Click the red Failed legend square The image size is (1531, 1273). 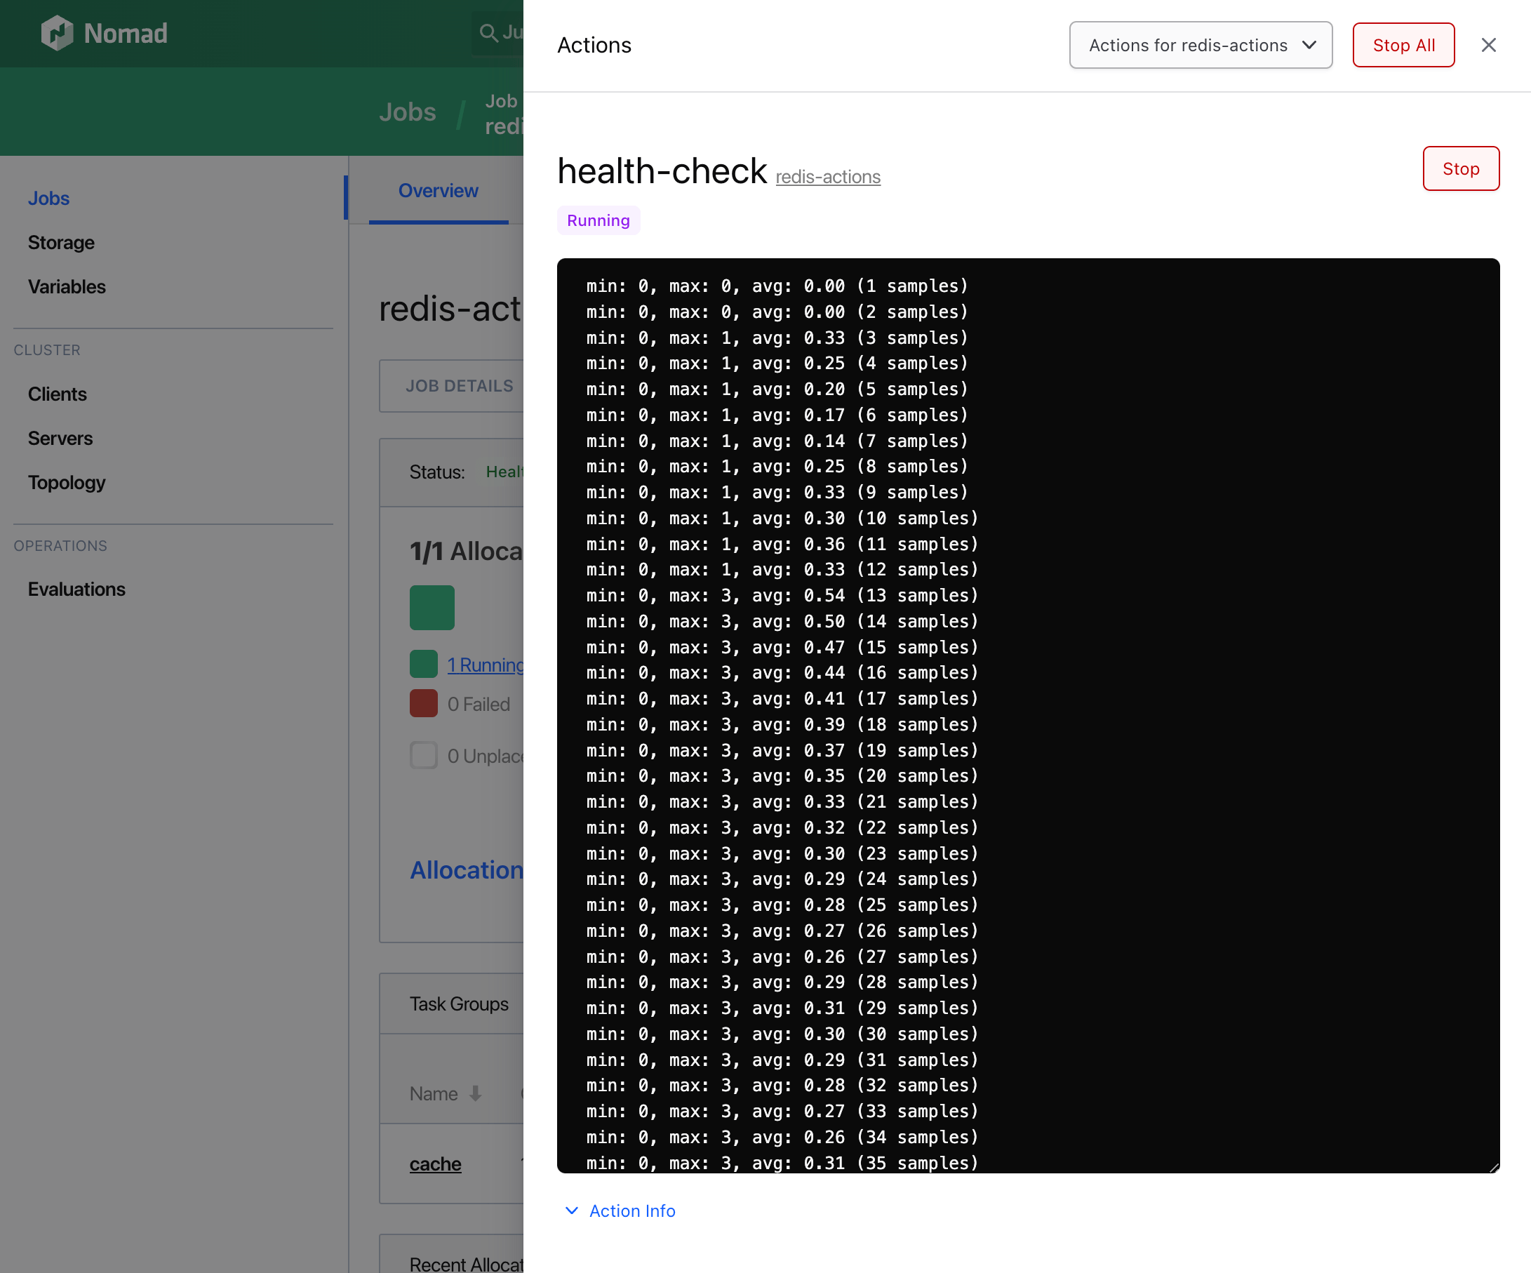pos(424,704)
